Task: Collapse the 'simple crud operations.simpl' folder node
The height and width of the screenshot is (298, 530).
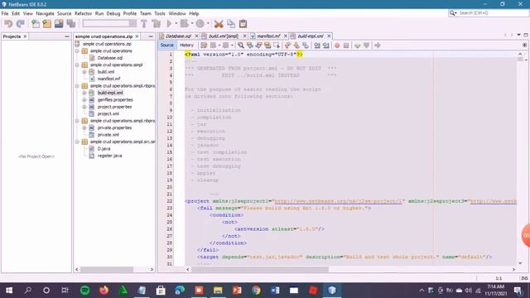Action: tap(77, 65)
